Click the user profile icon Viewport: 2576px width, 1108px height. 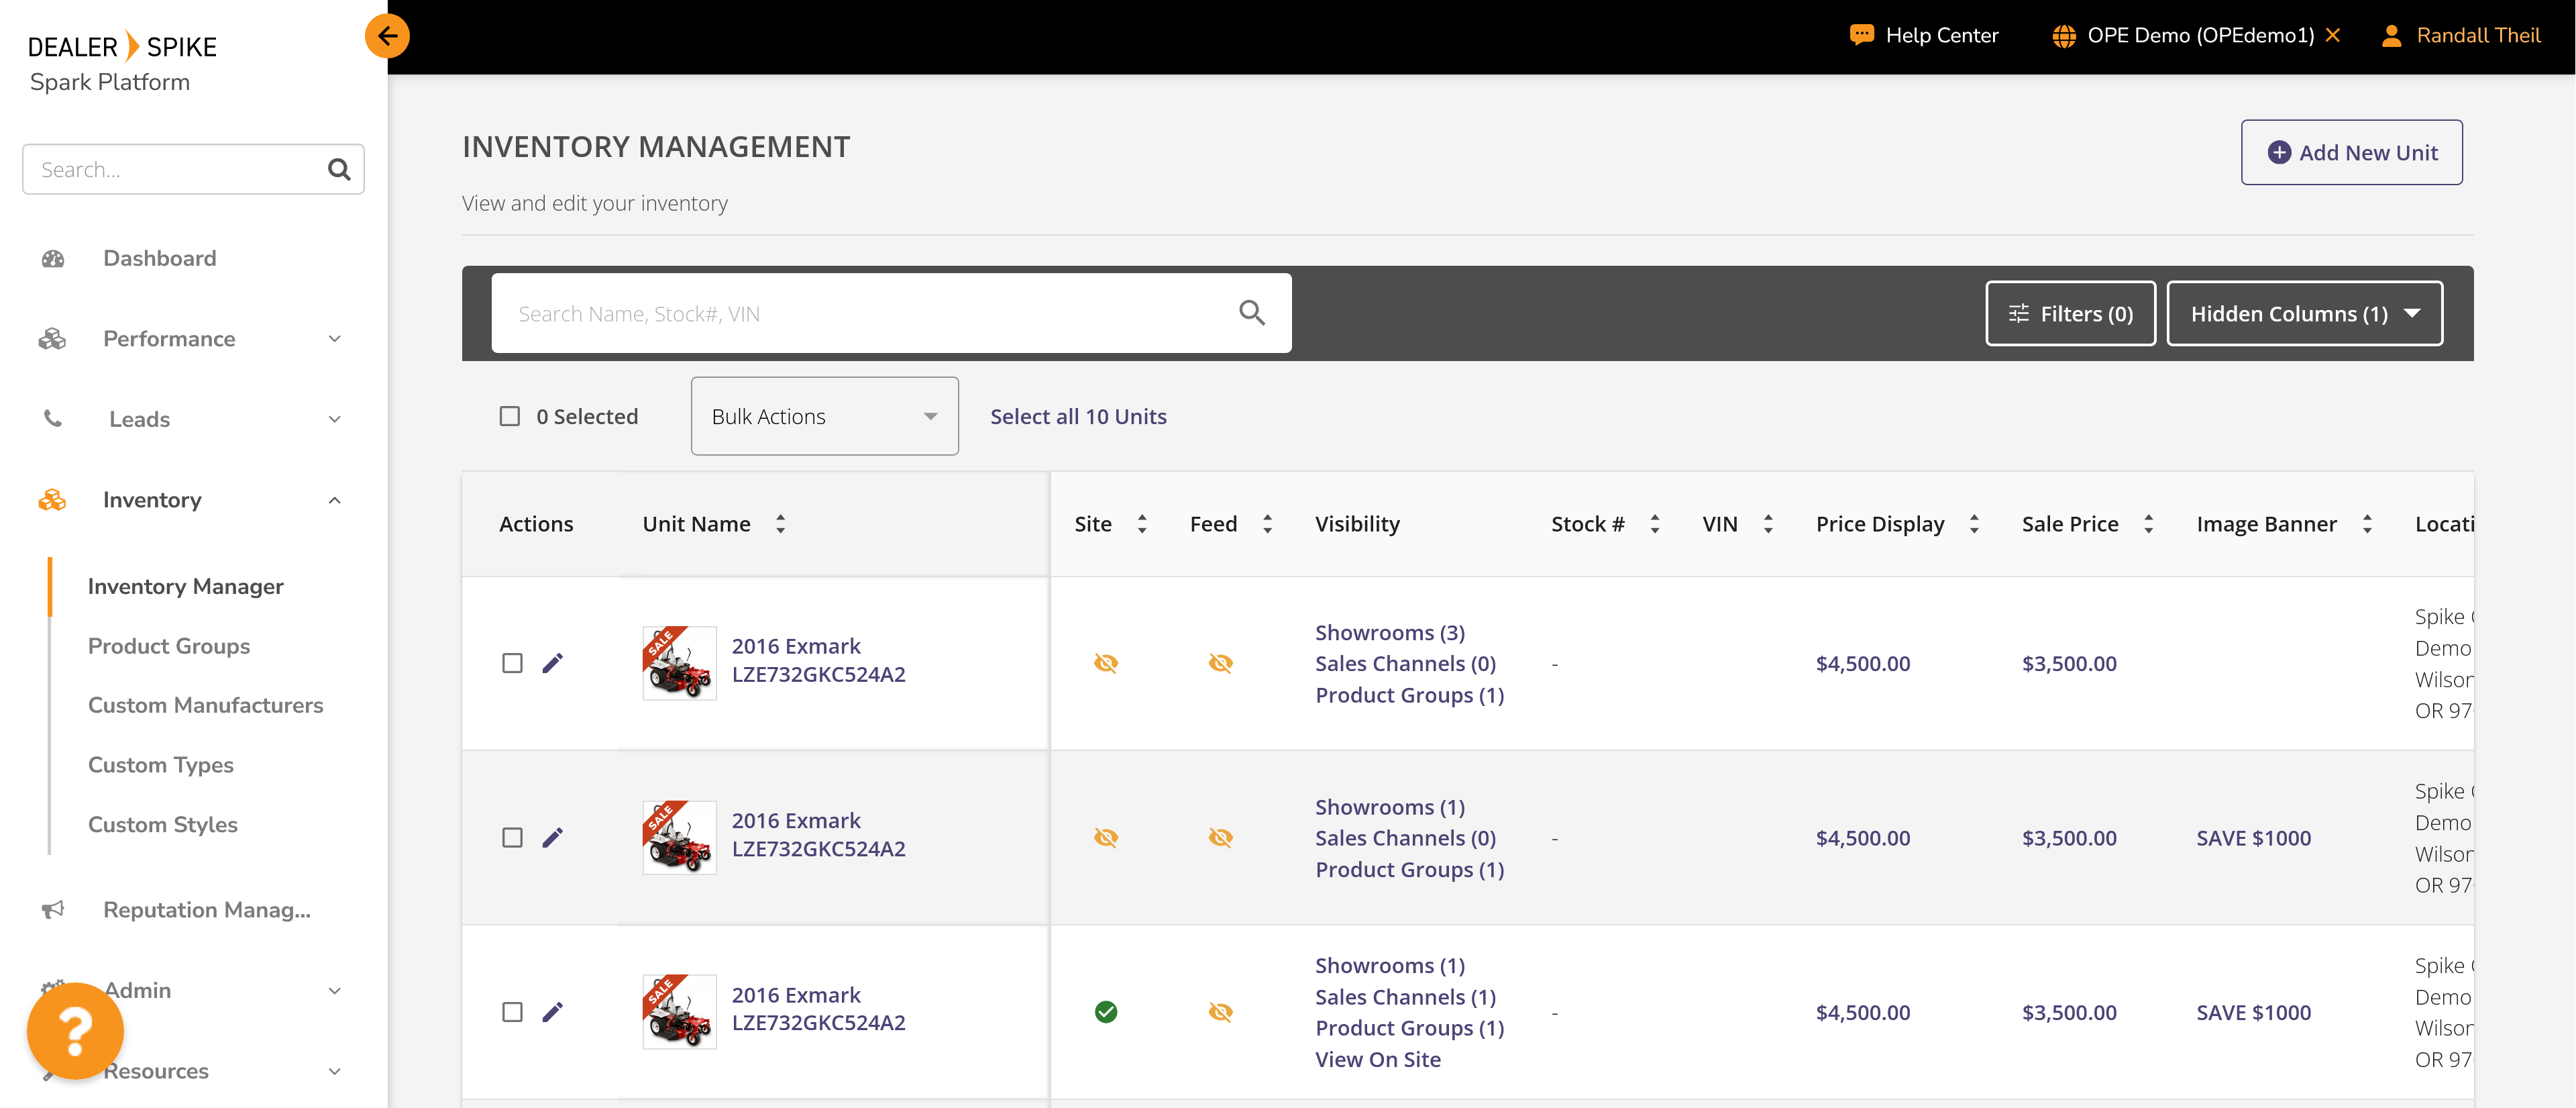[2391, 36]
